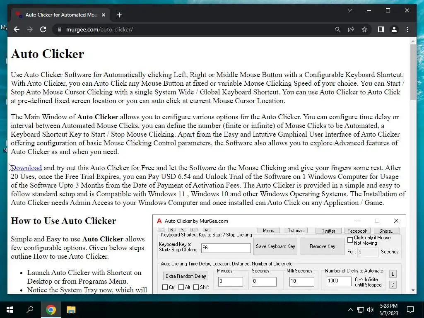Open File Explorer from the taskbar
424x318 pixels.
(71, 310)
